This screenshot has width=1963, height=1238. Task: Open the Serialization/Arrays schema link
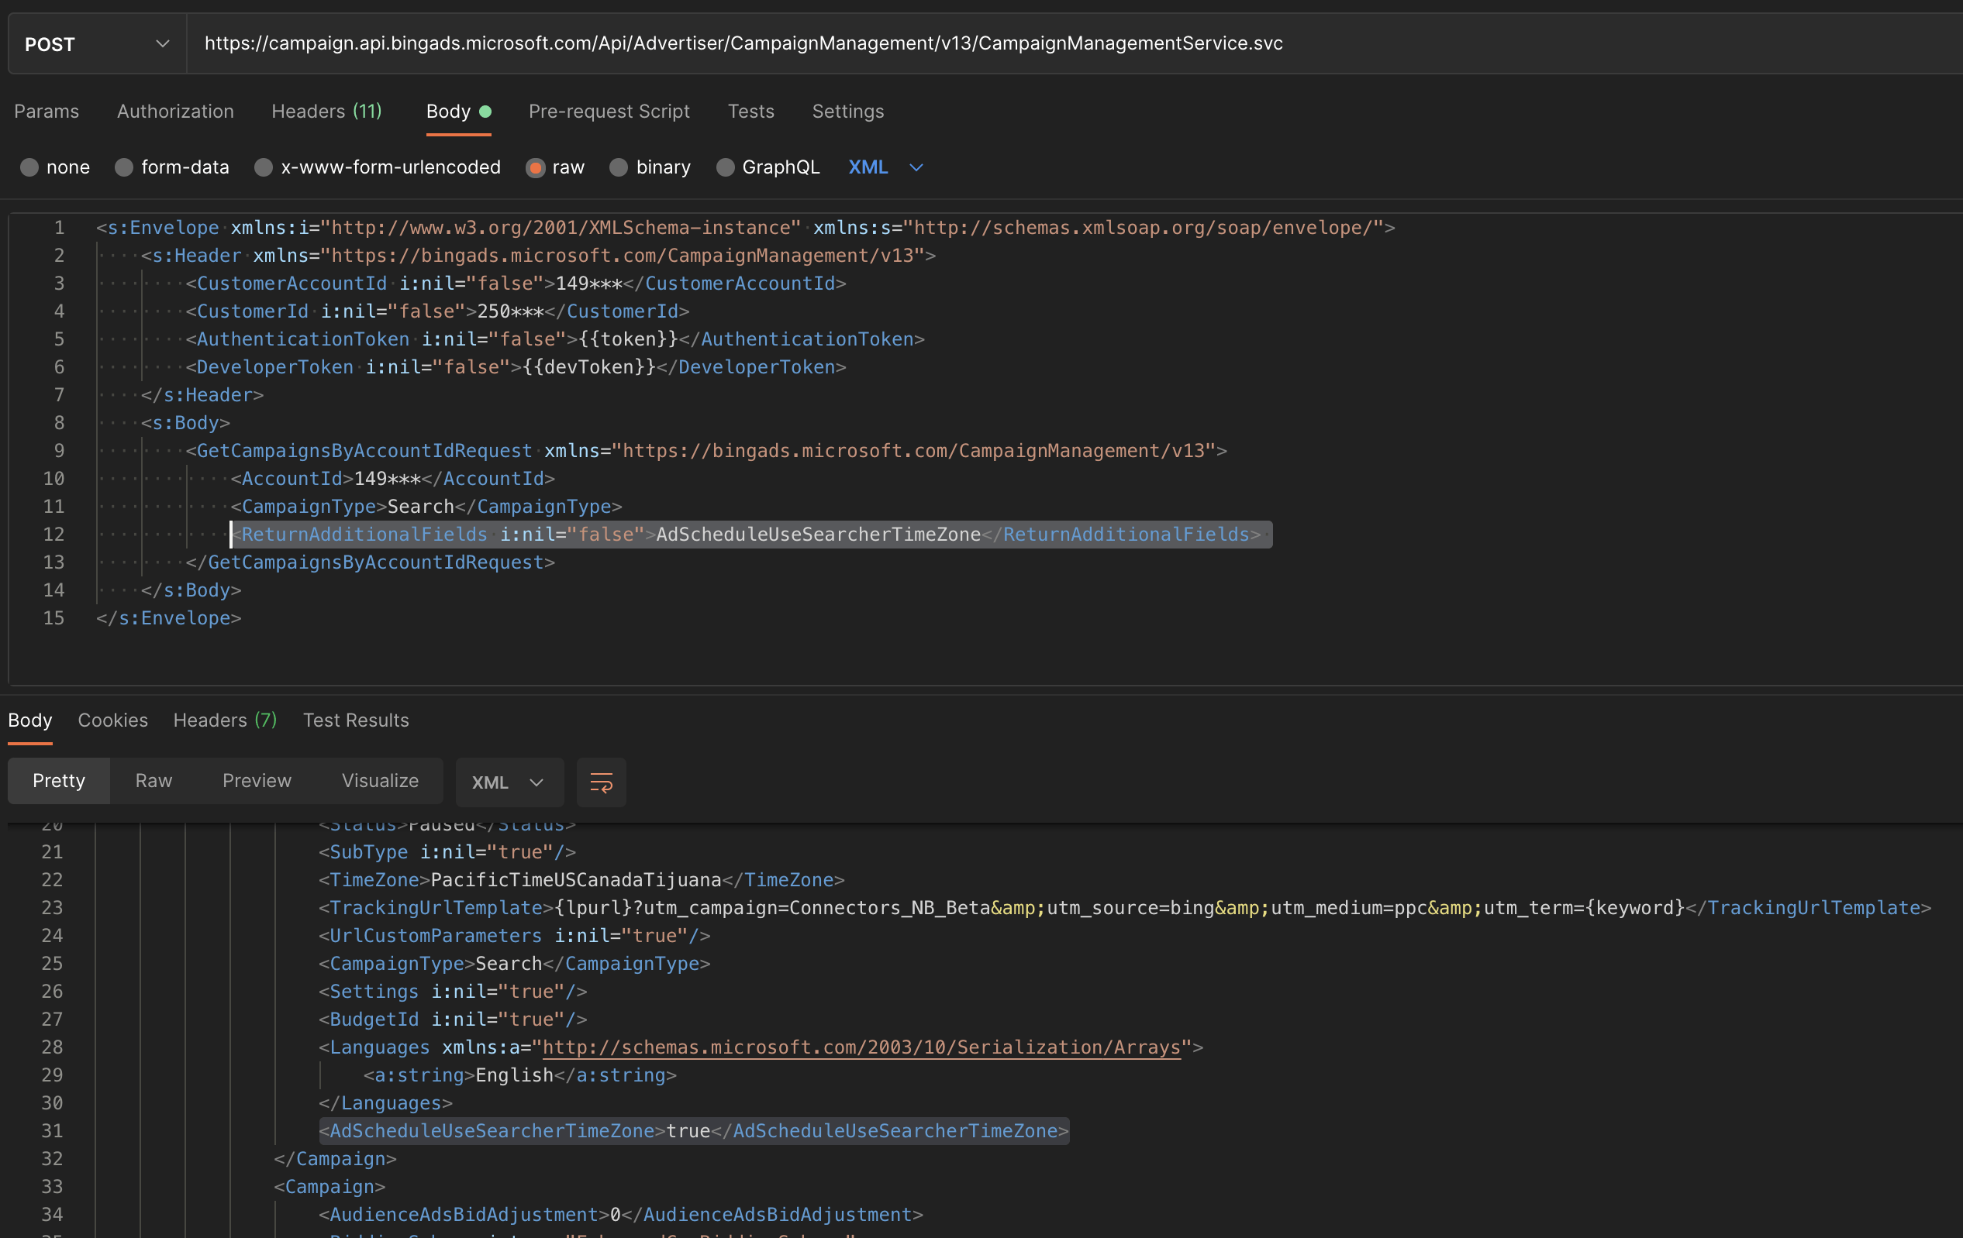(861, 1047)
